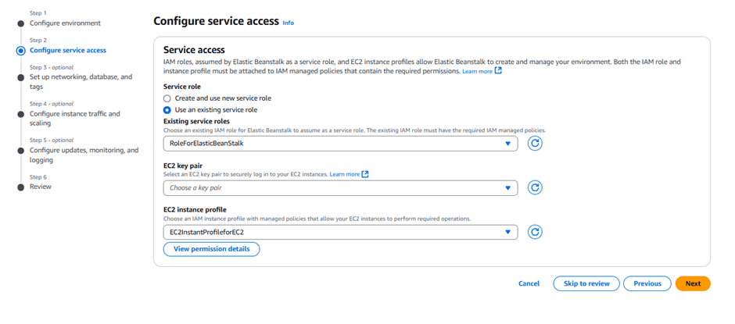The image size is (735, 324).
Task: Click the Step 6 Review step indicator dot
Action: click(x=20, y=187)
